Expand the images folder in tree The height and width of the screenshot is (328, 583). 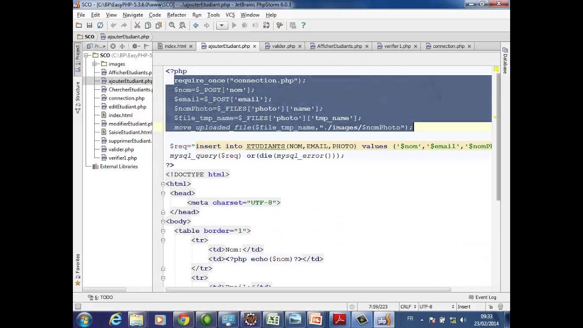point(94,64)
